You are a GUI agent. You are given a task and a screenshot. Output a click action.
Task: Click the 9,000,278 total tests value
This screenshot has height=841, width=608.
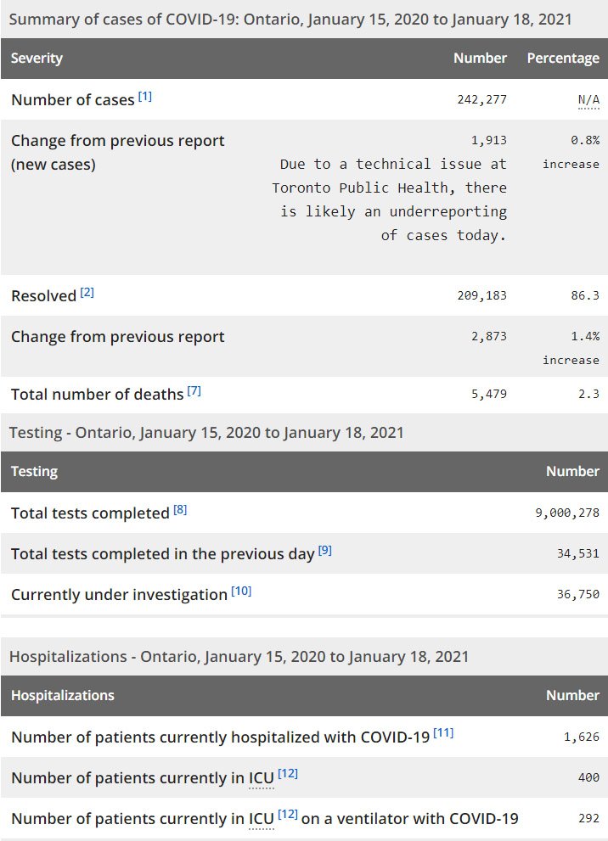point(566,513)
